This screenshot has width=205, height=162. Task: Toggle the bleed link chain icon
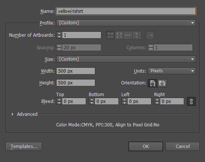tap(191, 101)
